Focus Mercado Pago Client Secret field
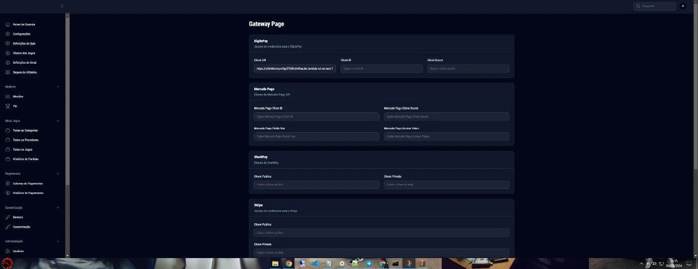698x269 pixels. (x=447, y=116)
